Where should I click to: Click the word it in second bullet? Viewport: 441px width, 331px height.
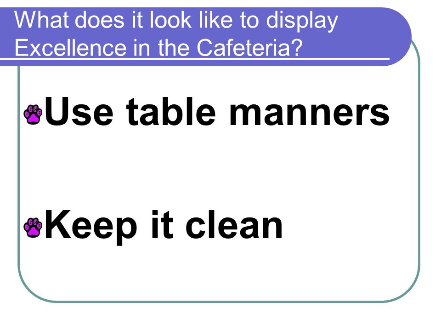click(162, 224)
